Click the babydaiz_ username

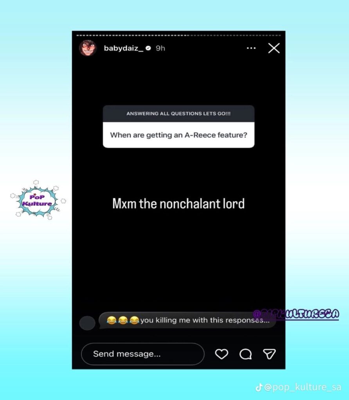click(x=124, y=48)
